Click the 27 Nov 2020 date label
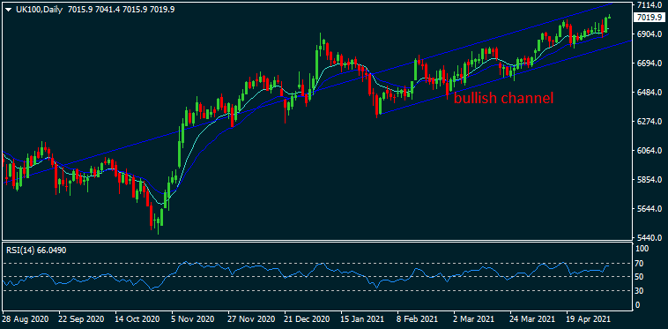This screenshot has width=668, height=329. pos(250,318)
